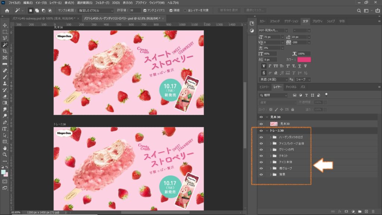Image resolution: width=382 pixels, height=215 pixels.
Task: Uncheck the アンチエイリアス checkbox
Action: click(145, 10)
